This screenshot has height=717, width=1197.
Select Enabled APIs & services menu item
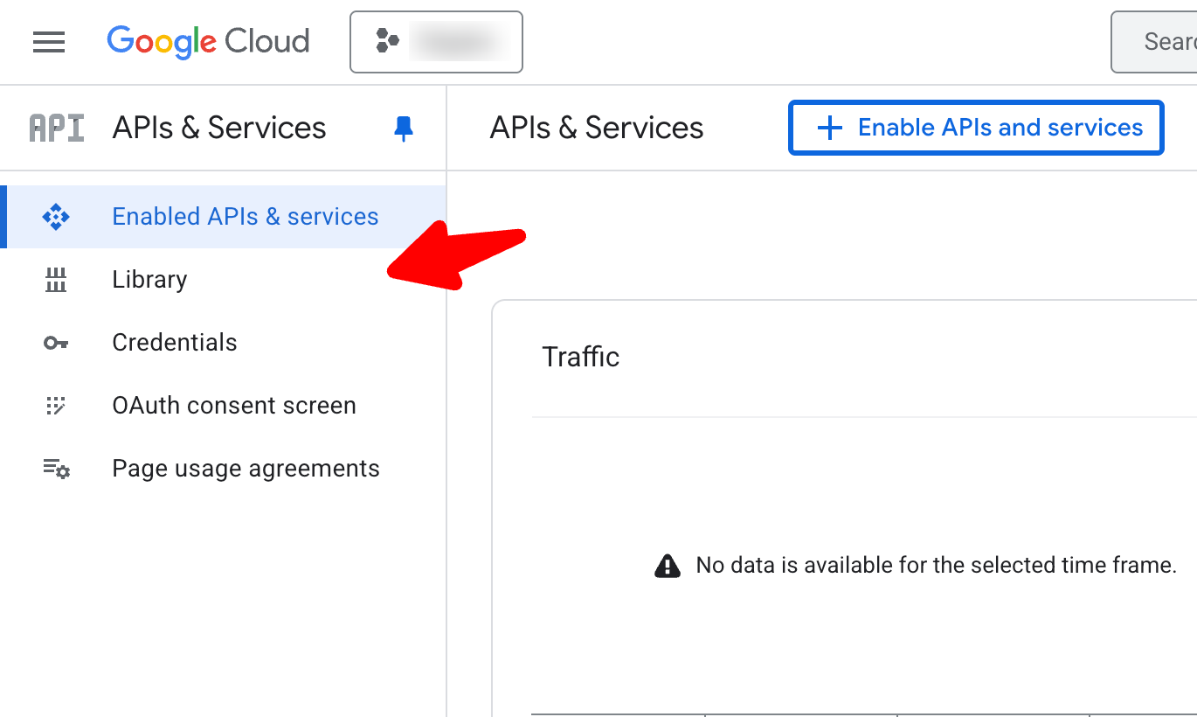(246, 217)
